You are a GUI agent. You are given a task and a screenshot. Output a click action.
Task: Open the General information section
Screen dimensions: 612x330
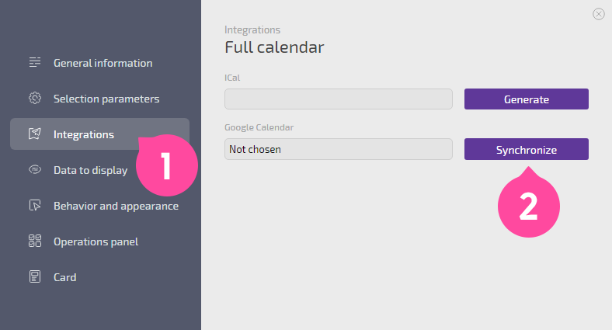[103, 63]
